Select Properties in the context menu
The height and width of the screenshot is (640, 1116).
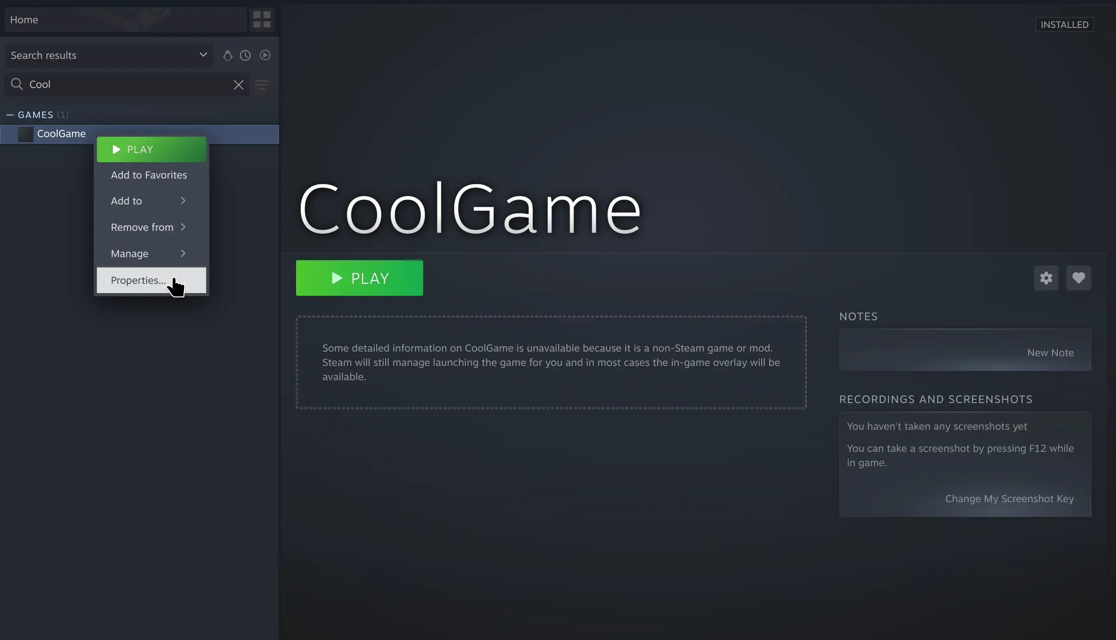[138, 280]
